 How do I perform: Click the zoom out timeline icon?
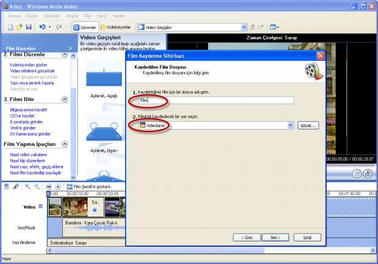pos(37,187)
